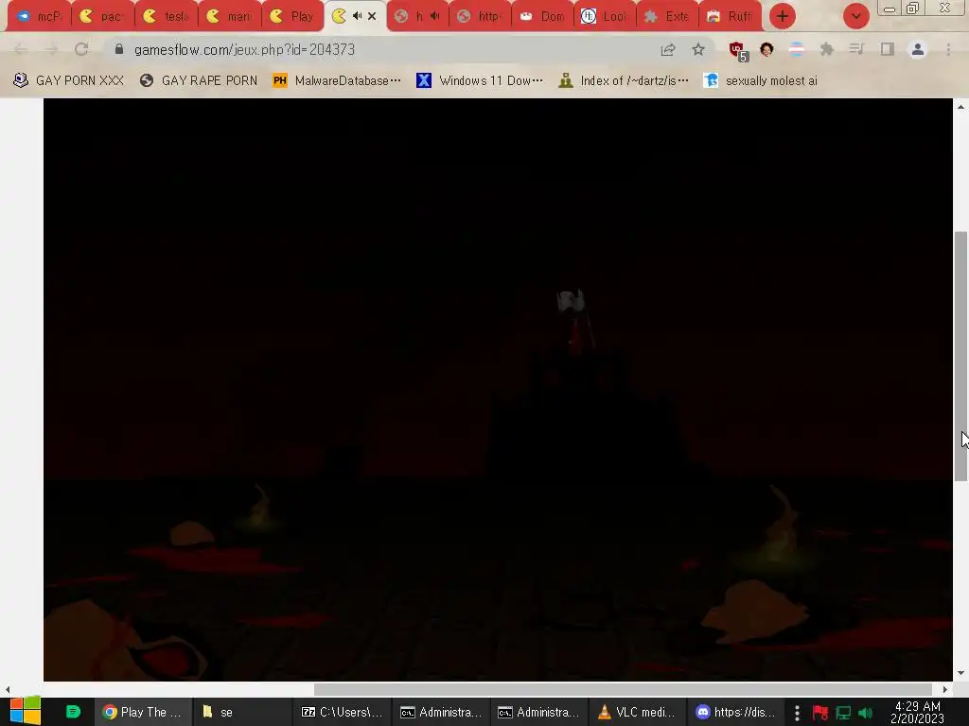
Task: Open the Discord 'https://dis…' taskbar item
Action: tap(735, 712)
